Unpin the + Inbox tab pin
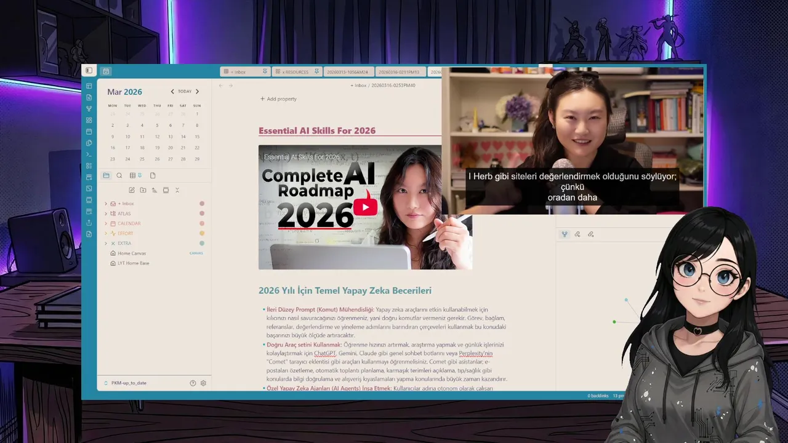 (265, 71)
